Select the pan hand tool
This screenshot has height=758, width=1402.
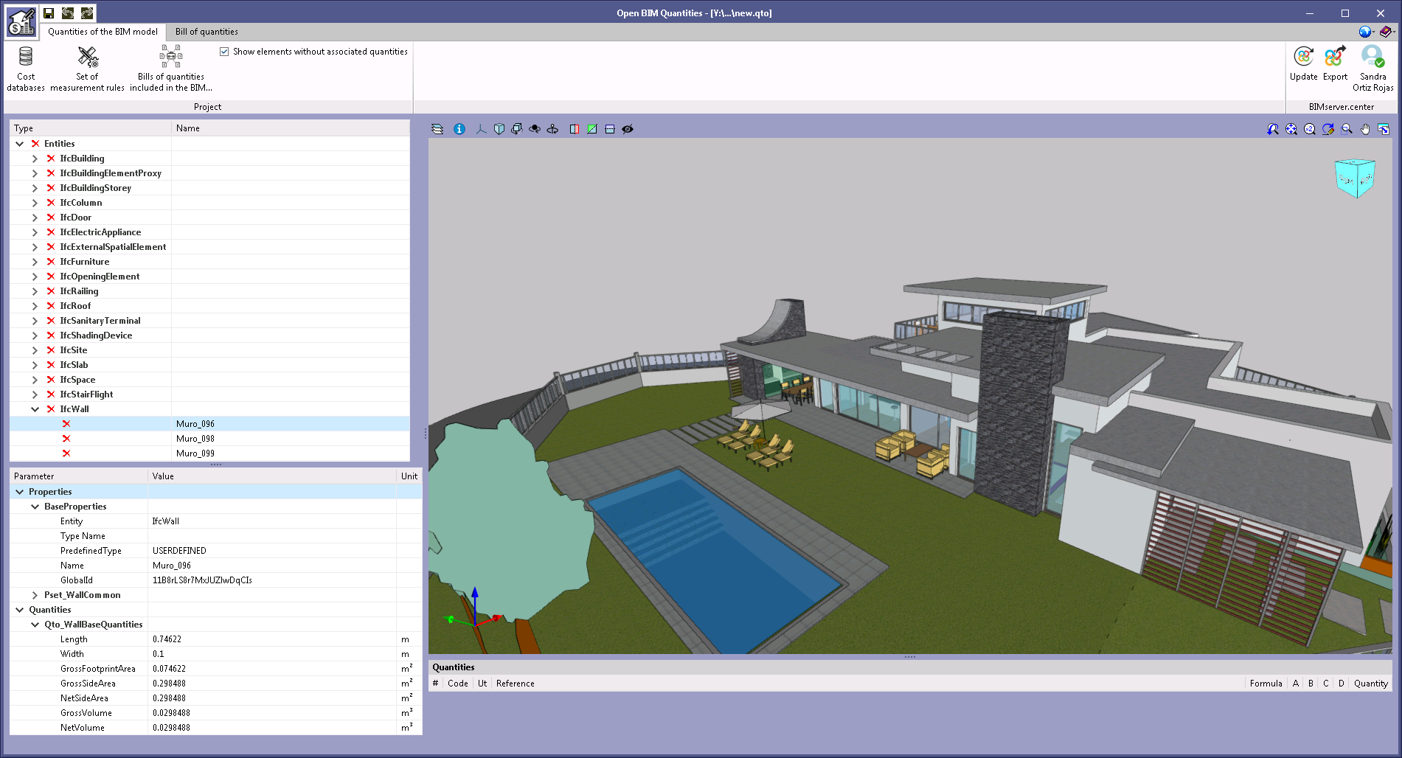1365,129
